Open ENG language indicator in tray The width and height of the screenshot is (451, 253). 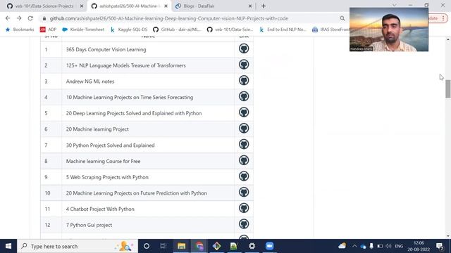(399, 246)
